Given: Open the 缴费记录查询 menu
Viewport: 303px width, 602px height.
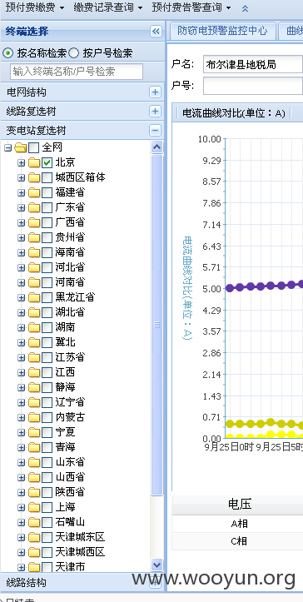Looking at the screenshot, I should click(108, 7).
